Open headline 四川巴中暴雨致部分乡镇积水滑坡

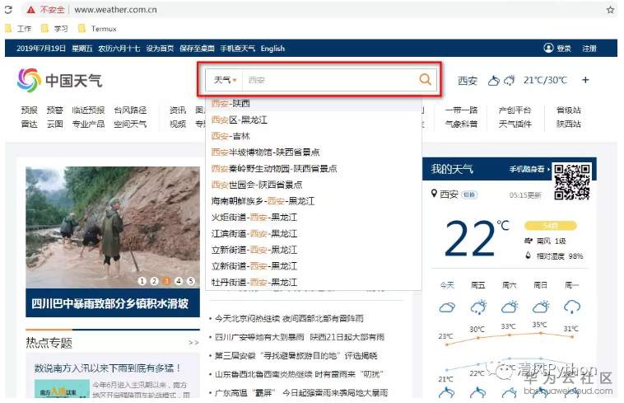point(109,303)
